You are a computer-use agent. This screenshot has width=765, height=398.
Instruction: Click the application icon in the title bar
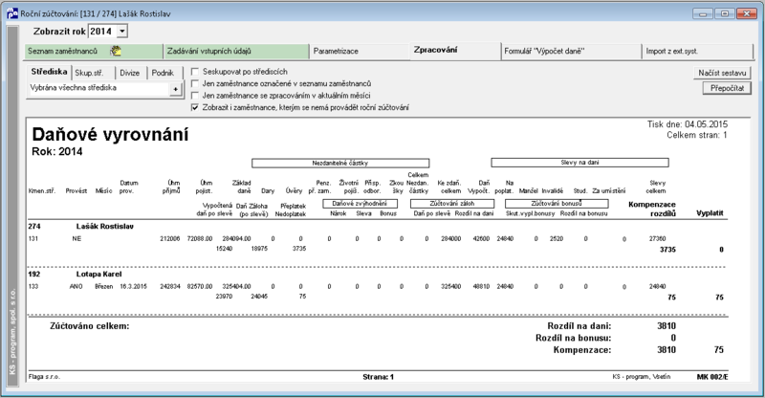pyautogui.click(x=12, y=13)
